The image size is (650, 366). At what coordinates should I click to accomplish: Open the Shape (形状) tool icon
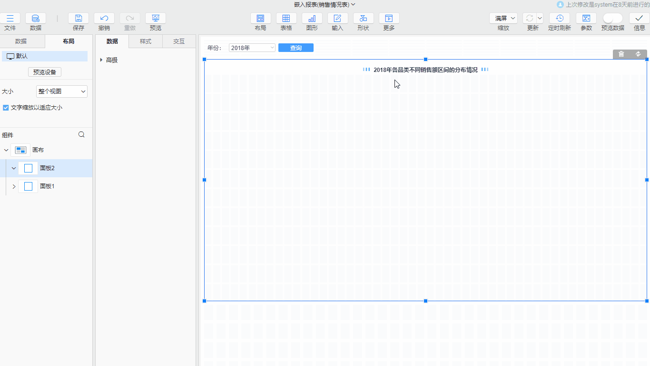click(363, 19)
